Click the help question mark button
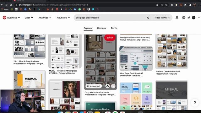This screenshot has width=201, height=113. [x=195, y=103]
